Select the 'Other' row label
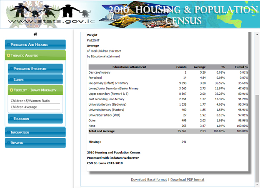The width and height of the screenshot is (260, 188). coord(92,120)
